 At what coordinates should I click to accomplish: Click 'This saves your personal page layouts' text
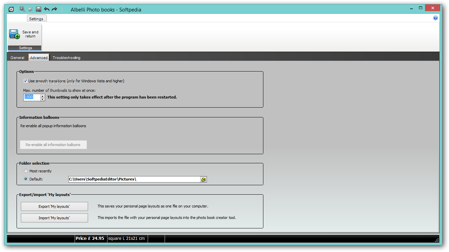153,206
